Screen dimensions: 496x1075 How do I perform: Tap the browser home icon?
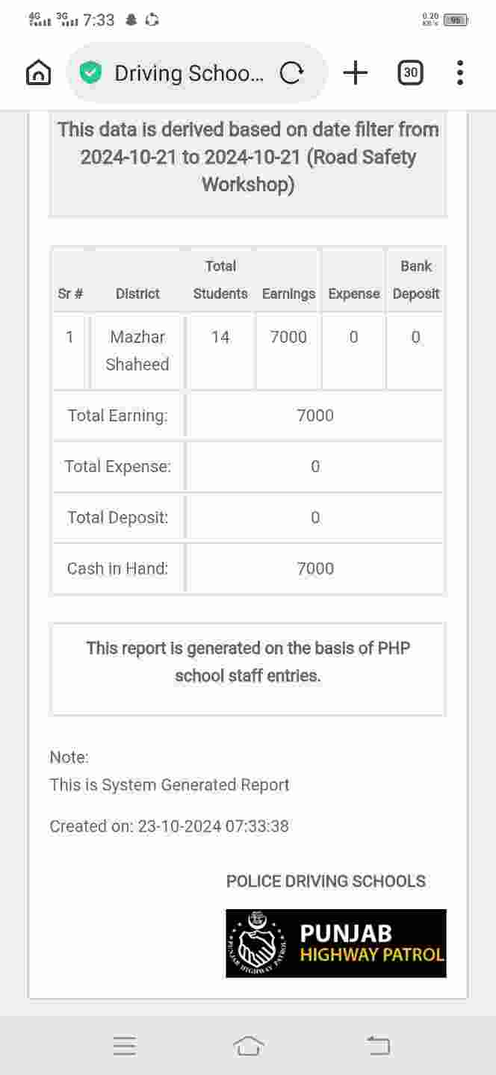(38, 72)
